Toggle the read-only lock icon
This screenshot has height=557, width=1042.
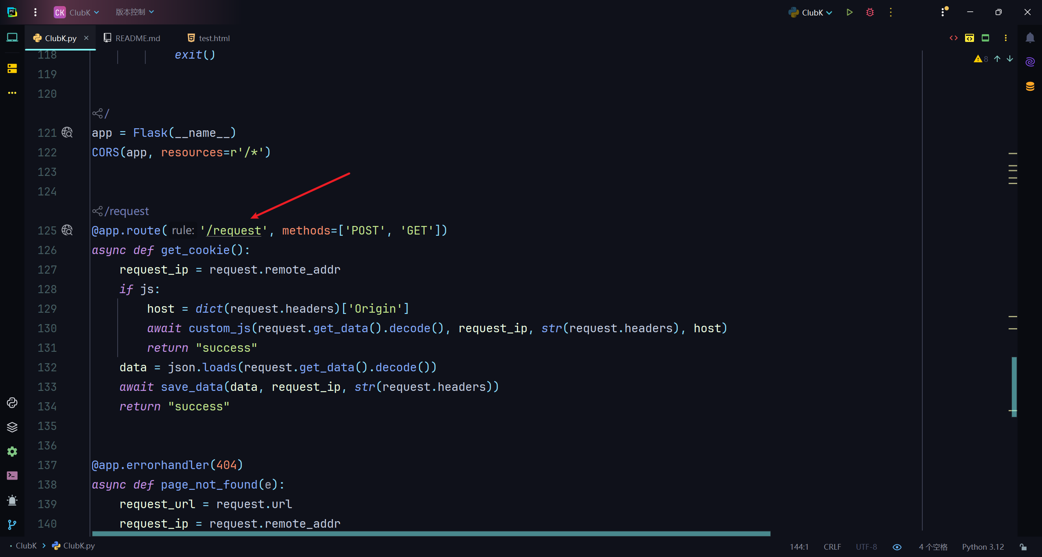(x=1023, y=547)
